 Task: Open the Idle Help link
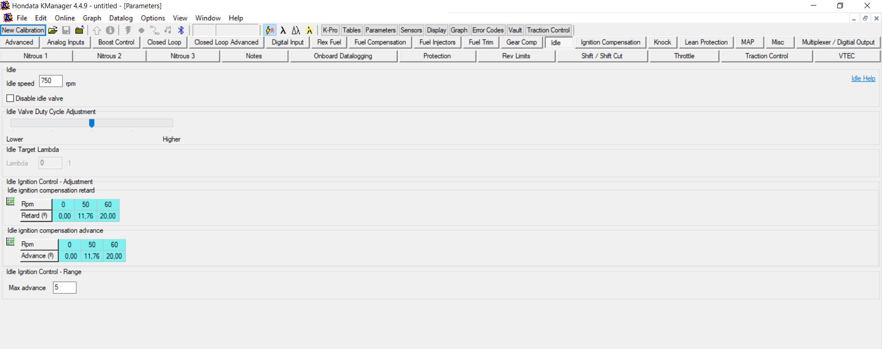[863, 79]
